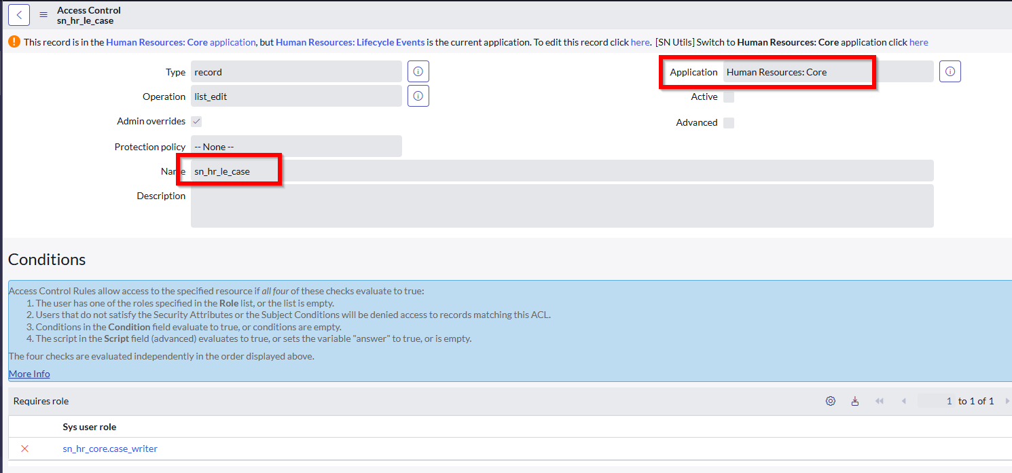Click the export download icon on Requires role list
The image size is (1012, 473).
(854, 401)
